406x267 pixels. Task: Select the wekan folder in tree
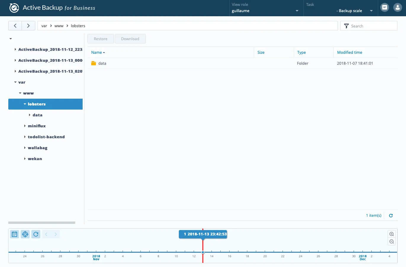[35, 159]
